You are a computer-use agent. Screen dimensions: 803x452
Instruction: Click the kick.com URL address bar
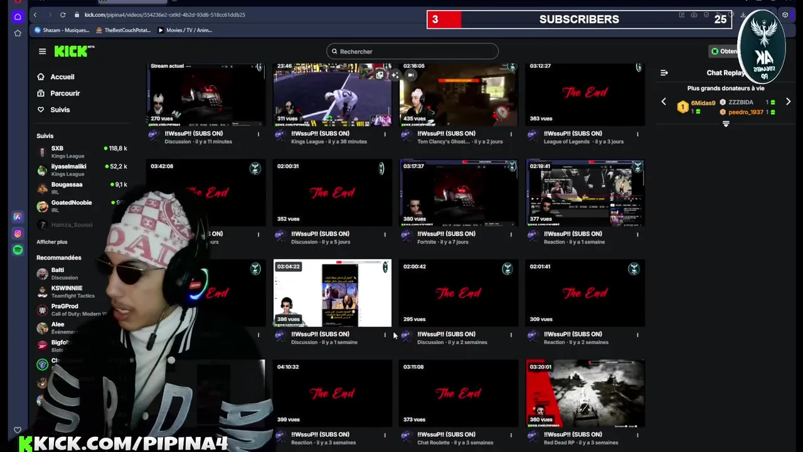click(x=165, y=14)
